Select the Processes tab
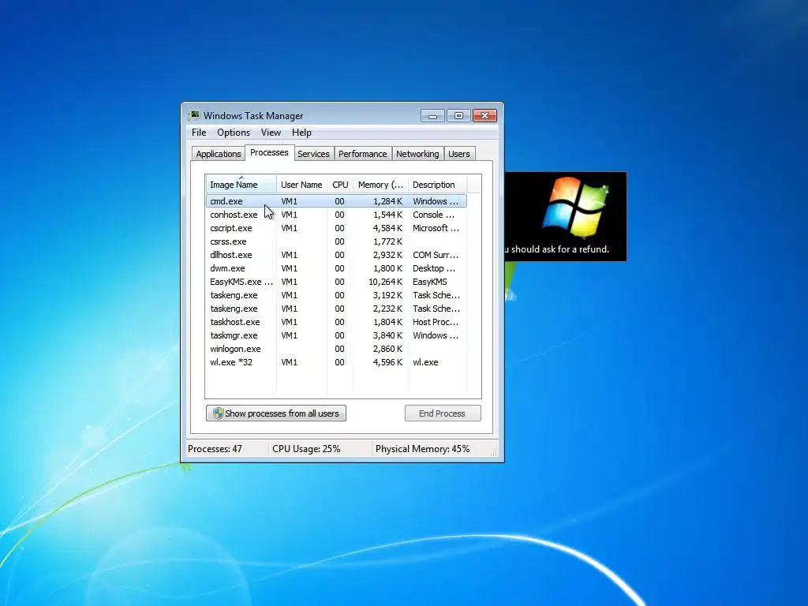Image resolution: width=808 pixels, height=606 pixels. pyautogui.click(x=269, y=152)
